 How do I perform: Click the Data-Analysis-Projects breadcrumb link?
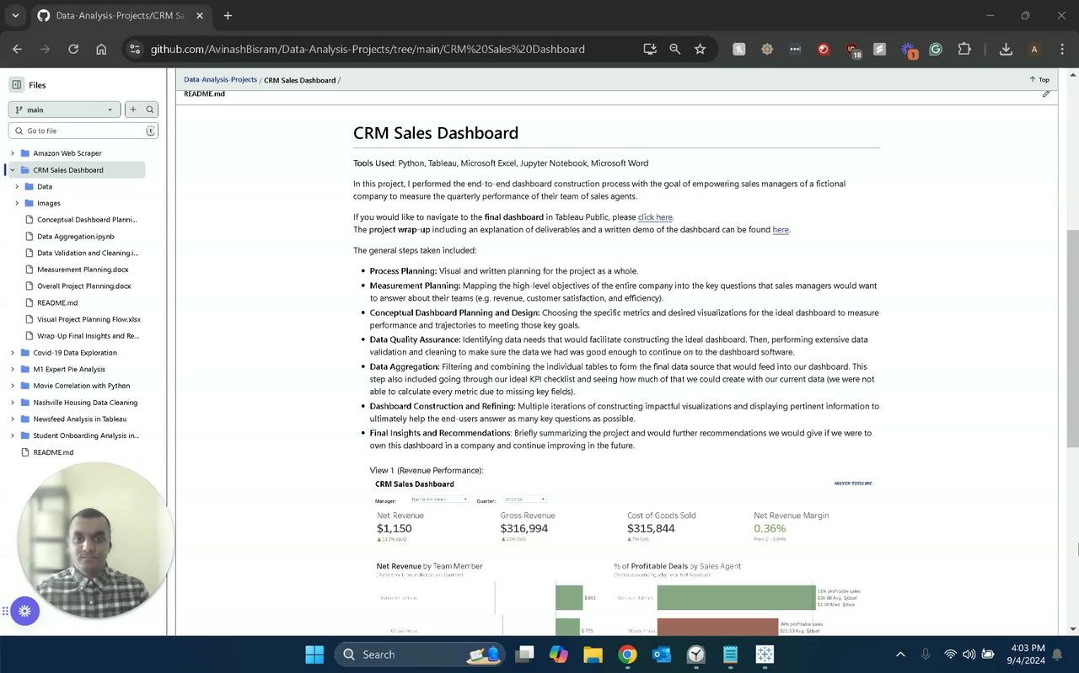[220, 80]
